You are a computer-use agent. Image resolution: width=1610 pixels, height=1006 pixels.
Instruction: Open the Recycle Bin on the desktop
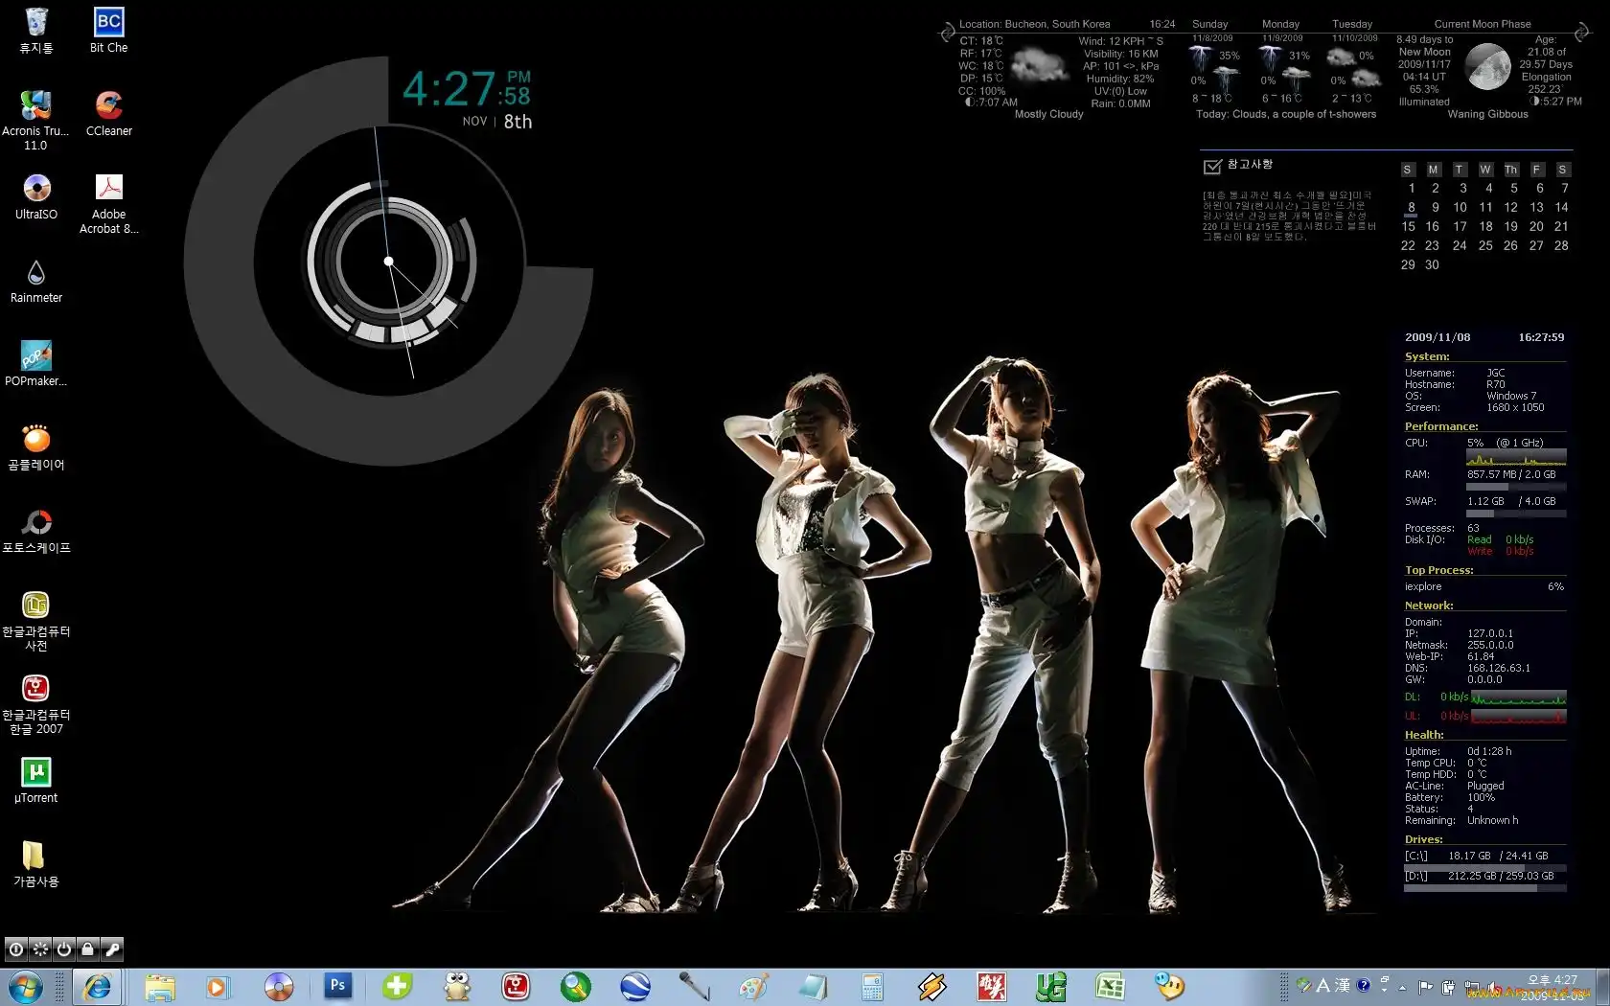[36, 23]
